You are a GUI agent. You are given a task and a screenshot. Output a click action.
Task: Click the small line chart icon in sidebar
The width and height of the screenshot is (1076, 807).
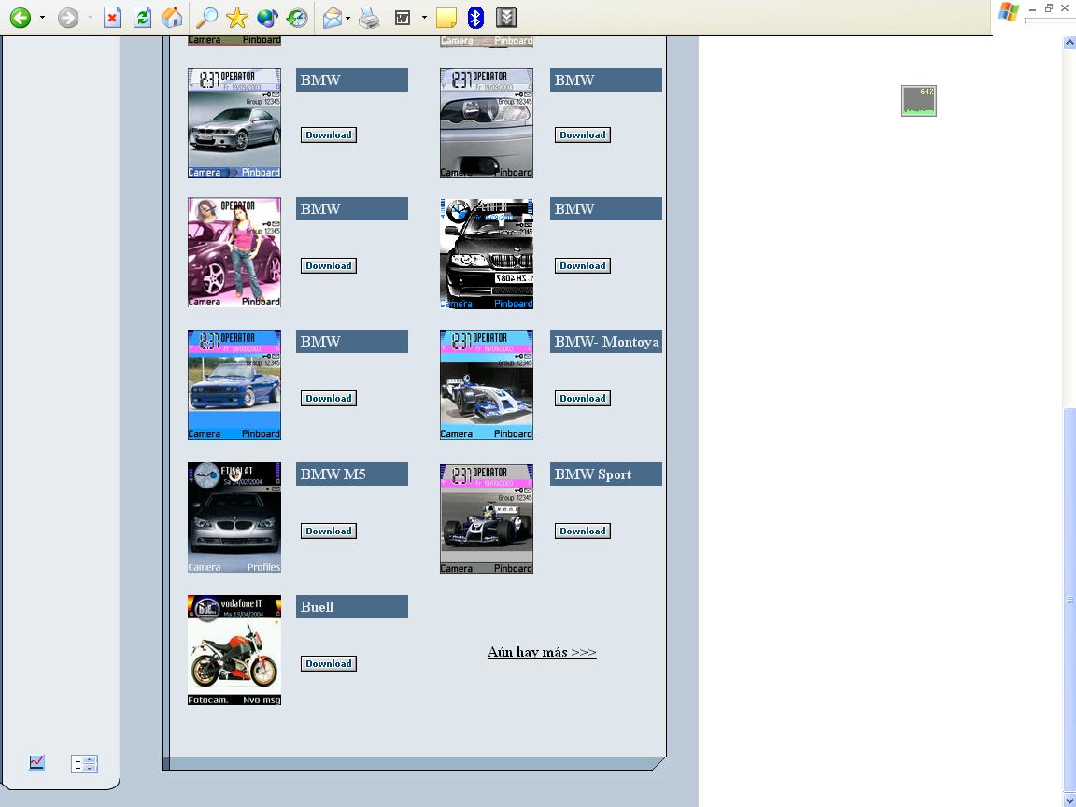click(x=37, y=762)
